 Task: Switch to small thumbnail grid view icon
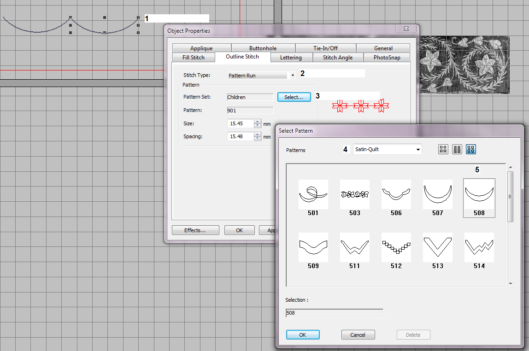(x=443, y=149)
